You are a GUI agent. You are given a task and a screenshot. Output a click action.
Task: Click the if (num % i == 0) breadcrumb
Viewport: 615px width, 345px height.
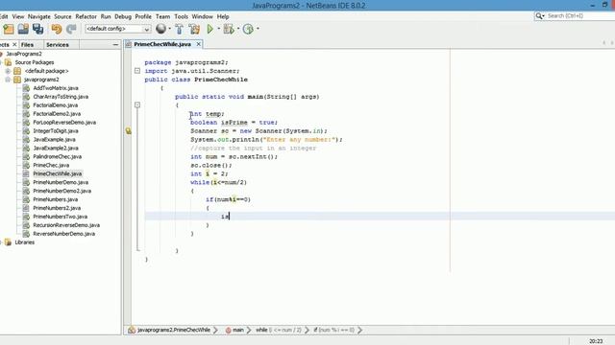click(333, 330)
